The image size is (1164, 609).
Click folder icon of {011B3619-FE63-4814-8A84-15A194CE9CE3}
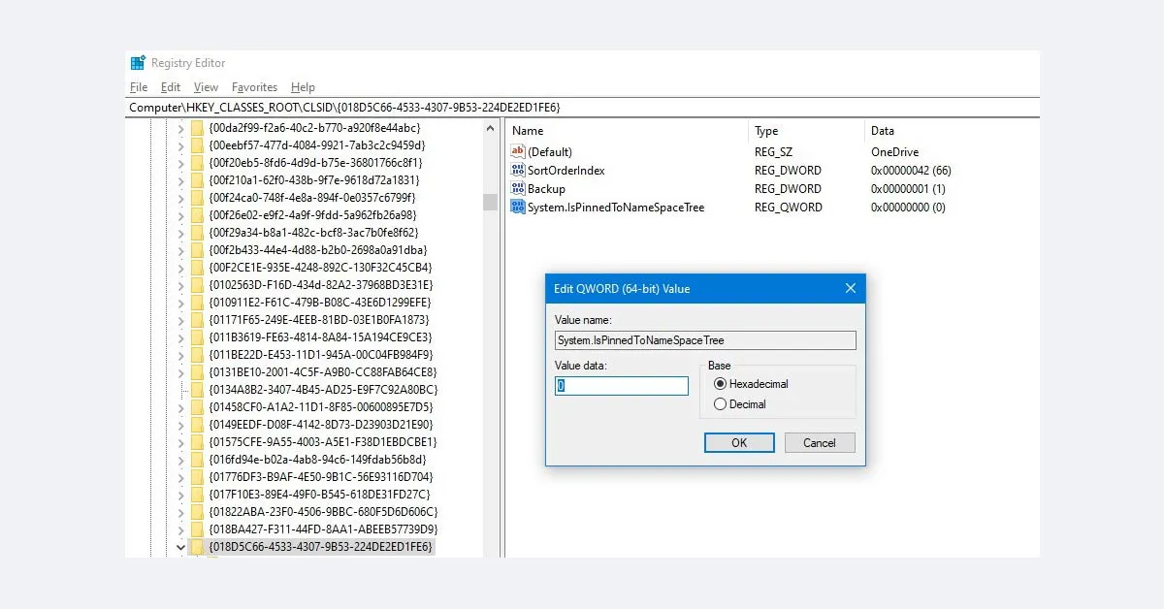[197, 337]
